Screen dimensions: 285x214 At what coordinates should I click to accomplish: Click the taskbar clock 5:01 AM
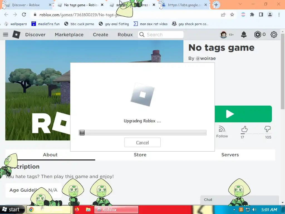coord(269,210)
